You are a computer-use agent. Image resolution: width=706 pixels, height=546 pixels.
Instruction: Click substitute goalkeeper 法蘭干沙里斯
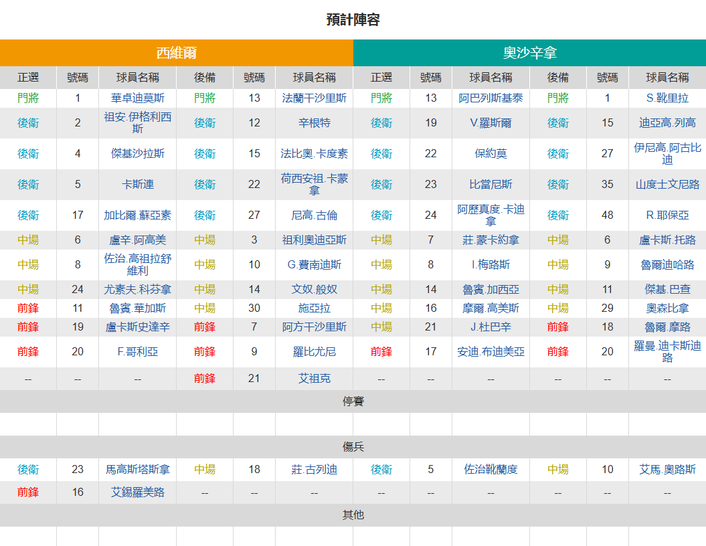315,98
